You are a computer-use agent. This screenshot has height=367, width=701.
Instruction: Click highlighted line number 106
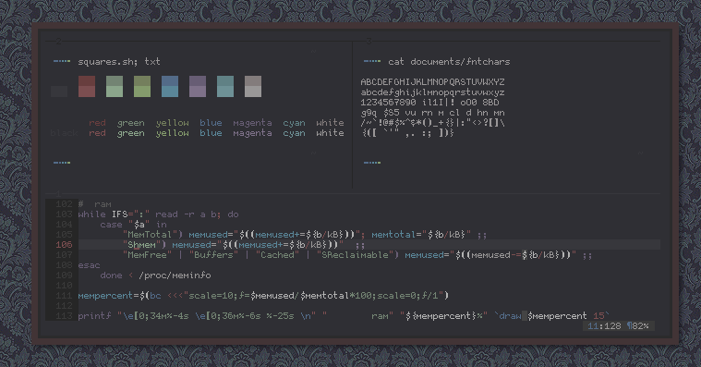[64, 245]
